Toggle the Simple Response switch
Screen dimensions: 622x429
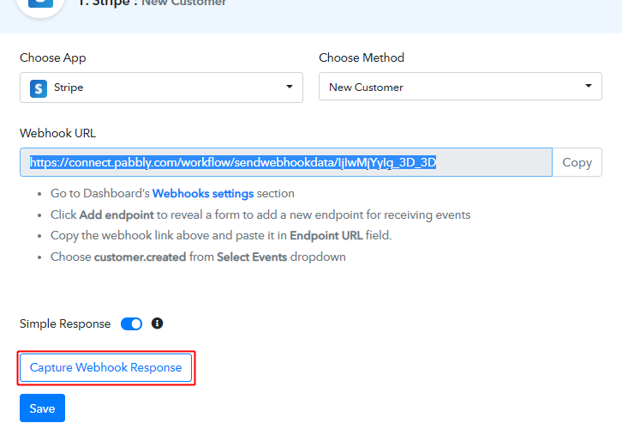[131, 323]
